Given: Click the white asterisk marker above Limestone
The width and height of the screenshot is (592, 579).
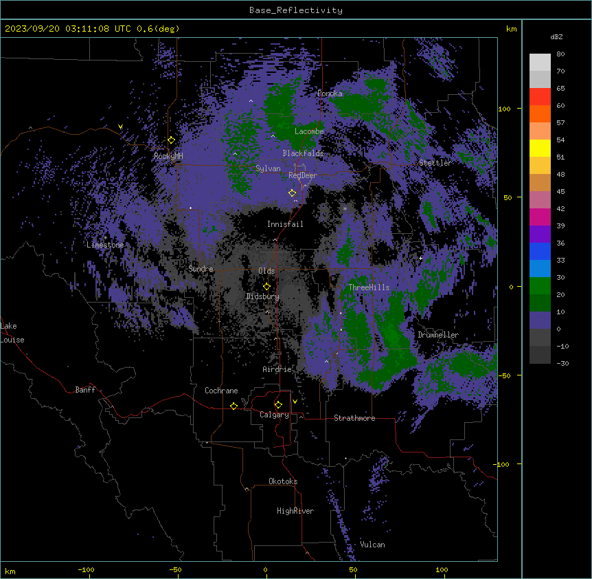Looking at the screenshot, I should tap(105, 238).
